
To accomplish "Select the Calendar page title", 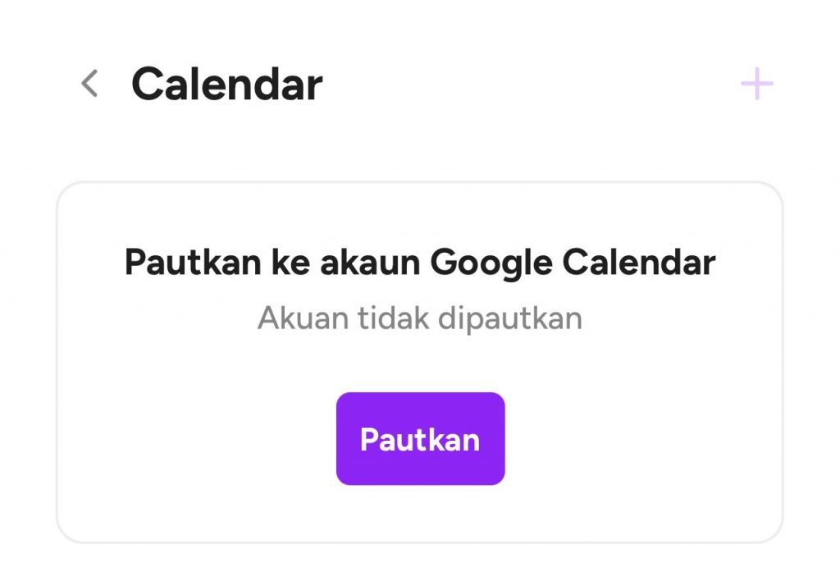I will [x=226, y=84].
